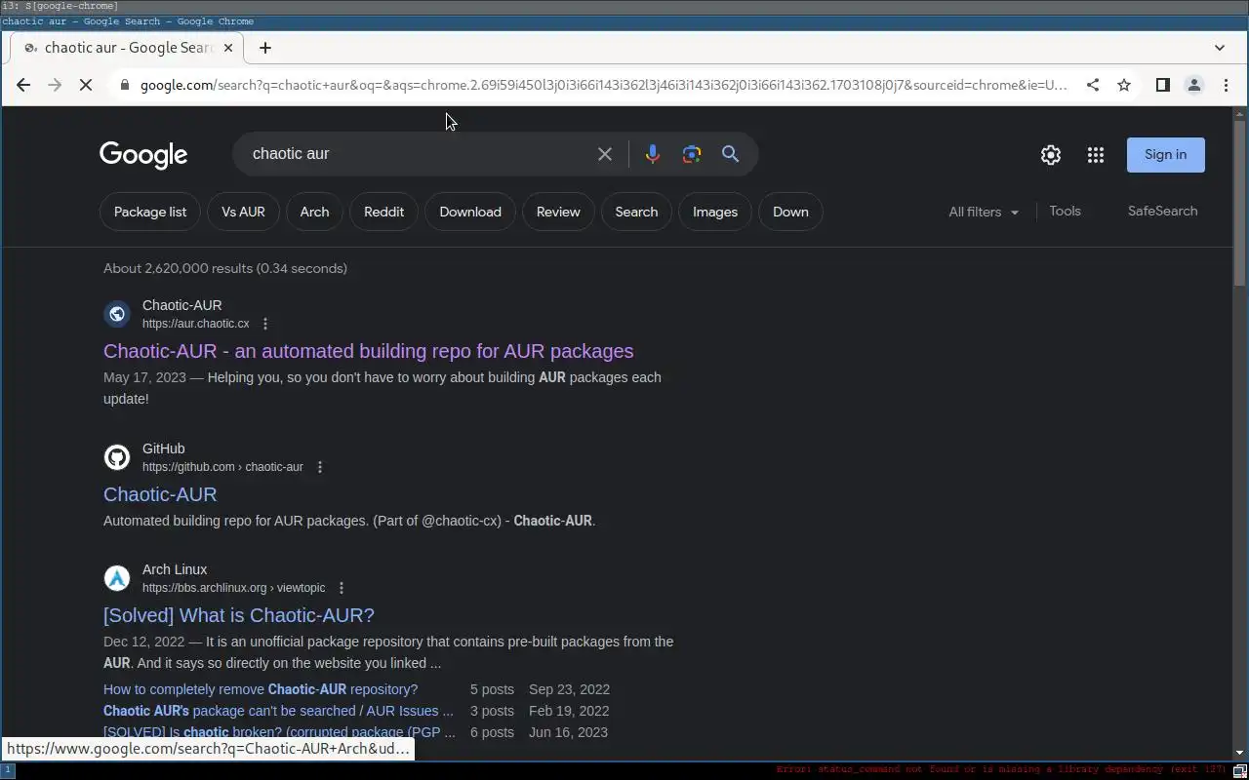Open the Chrome profile avatar

pos(1193,85)
